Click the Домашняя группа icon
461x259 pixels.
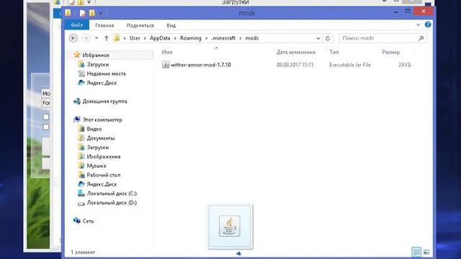(x=77, y=101)
